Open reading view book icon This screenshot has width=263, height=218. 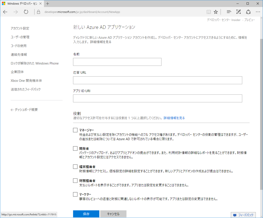209,12
